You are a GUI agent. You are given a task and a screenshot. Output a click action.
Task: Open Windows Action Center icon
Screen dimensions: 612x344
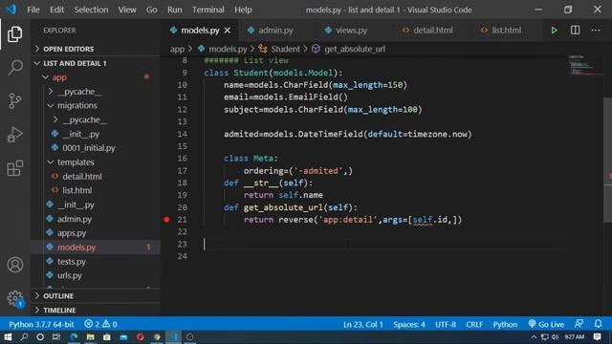click(597, 336)
